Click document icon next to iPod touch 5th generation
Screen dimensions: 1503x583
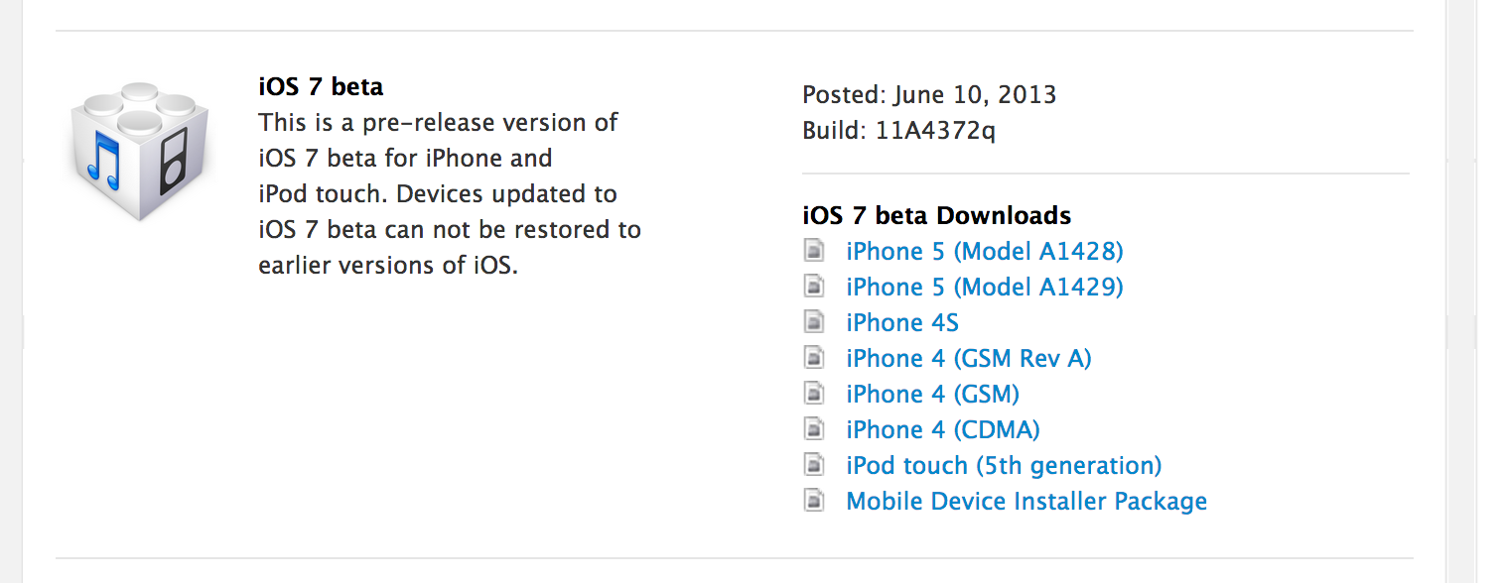point(814,465)
